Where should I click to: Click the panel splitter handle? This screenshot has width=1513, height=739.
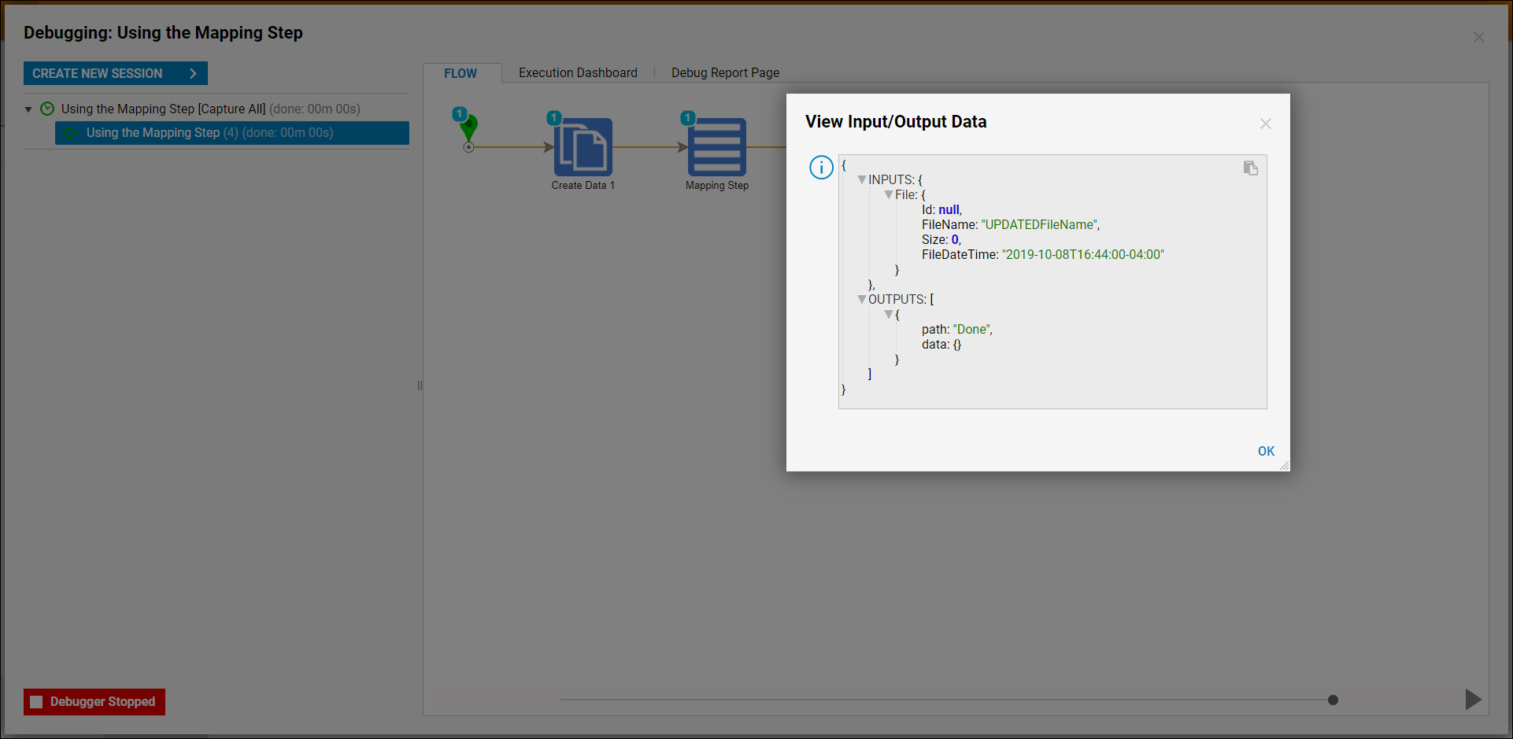coord(420,386)
